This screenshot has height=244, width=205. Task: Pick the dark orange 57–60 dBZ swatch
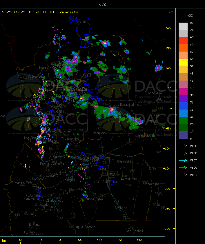click(183, 48)
